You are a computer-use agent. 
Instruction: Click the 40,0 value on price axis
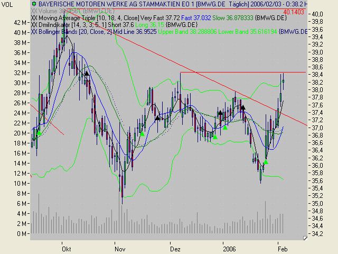click(x=317, y=13)
